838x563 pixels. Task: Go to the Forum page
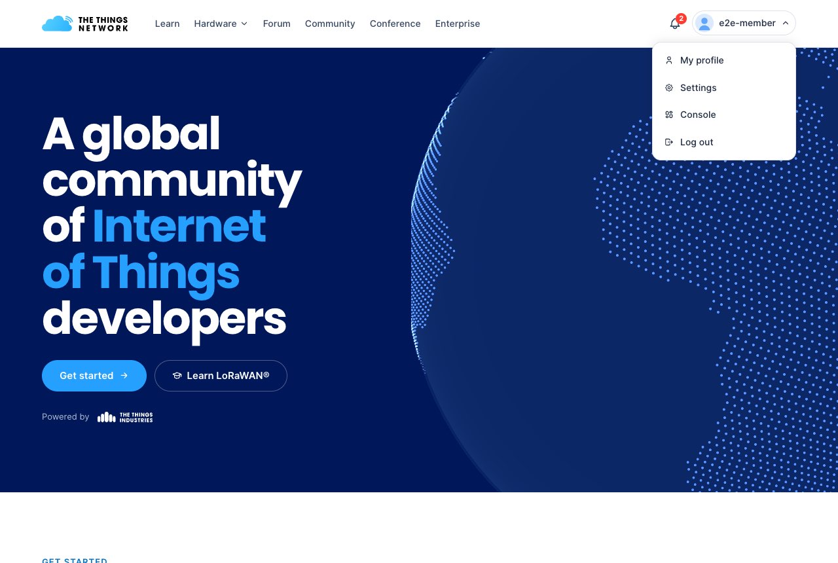point(277,24)
